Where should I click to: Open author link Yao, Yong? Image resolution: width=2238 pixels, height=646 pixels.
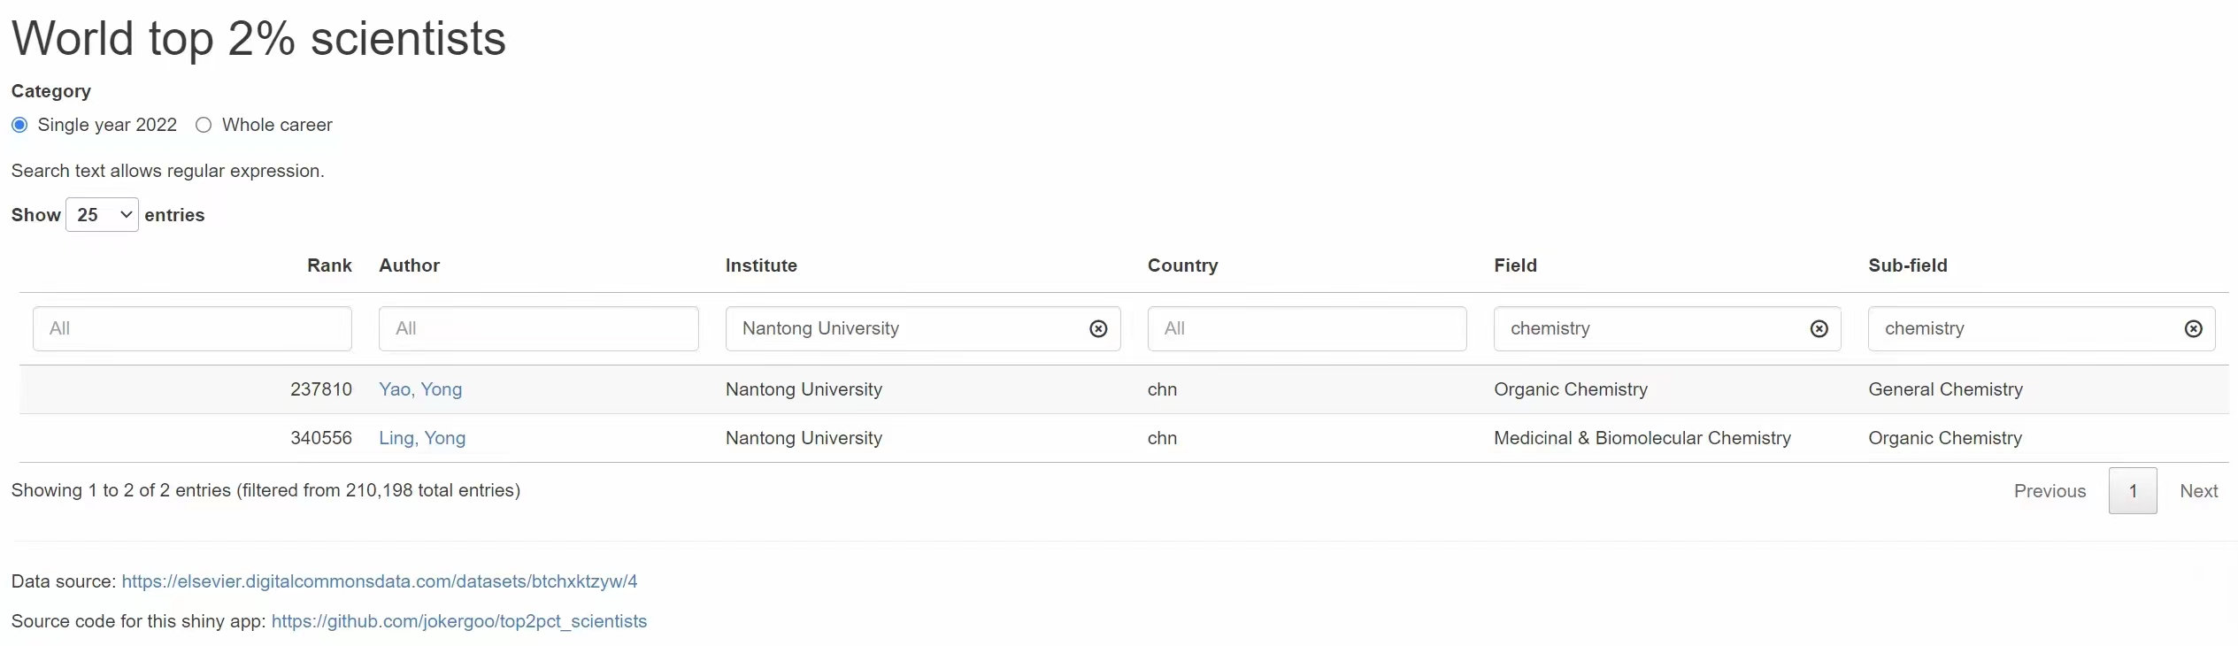coord(420,389)
